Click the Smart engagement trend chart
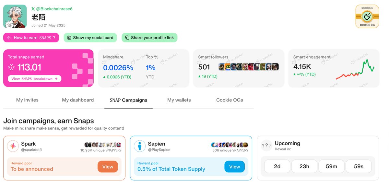Viewport: 389px width, 187px height. tap(355, 69)
